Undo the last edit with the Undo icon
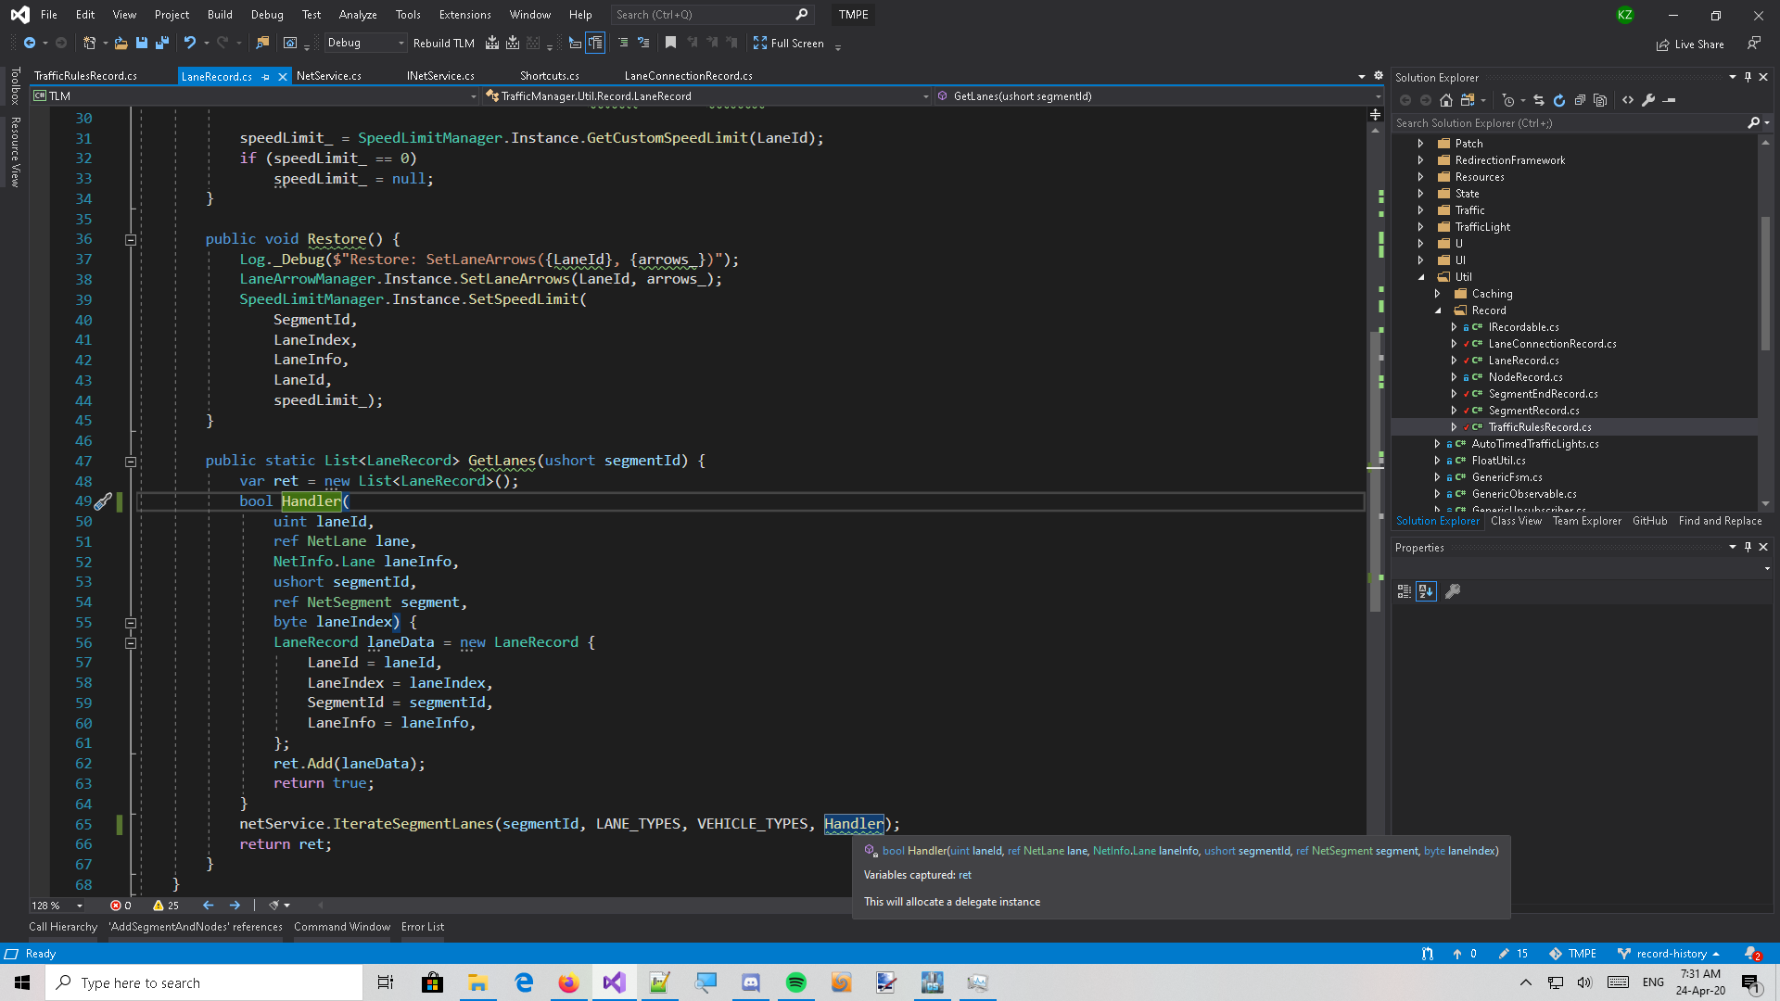Screen dimensions: 1780x1001 coord(191,44)
